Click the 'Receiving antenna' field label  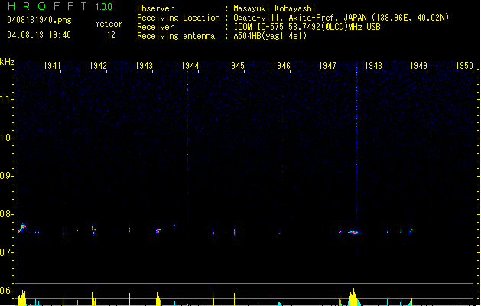pyautogui.click(x=176, y=36)
